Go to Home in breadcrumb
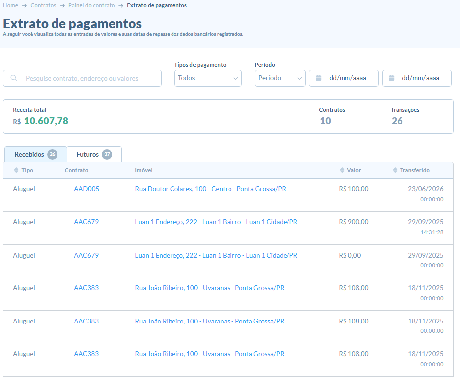This screenshot has width=460, height=377. coord(10,5)
